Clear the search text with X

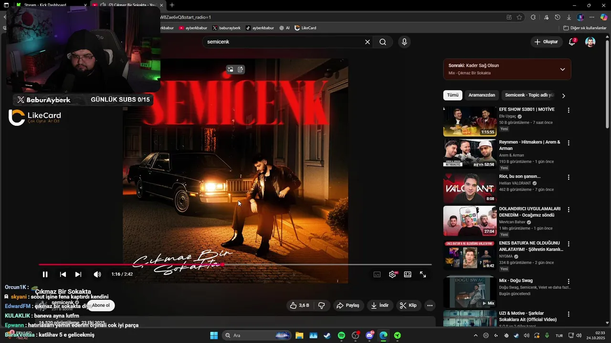click(x=368, y=42)
